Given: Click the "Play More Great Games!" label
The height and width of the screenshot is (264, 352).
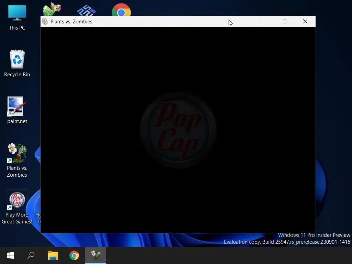Looking at the screenshot, I should pos(17,218).
